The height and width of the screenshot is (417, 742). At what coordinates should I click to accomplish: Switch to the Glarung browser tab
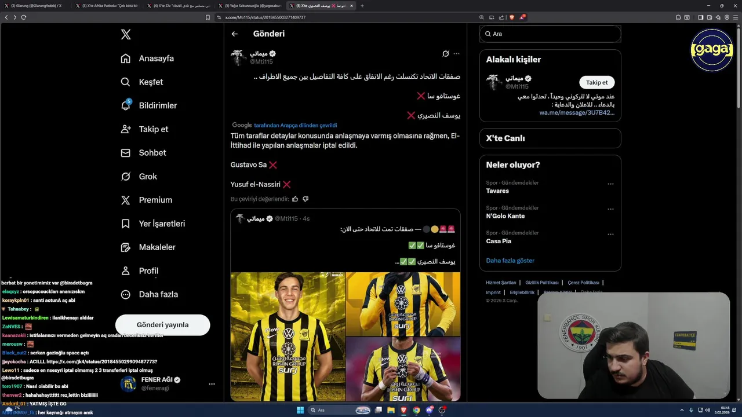point(36,6)
